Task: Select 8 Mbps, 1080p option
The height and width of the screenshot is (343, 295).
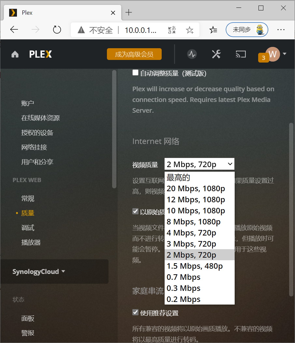Action: [199, 222]
